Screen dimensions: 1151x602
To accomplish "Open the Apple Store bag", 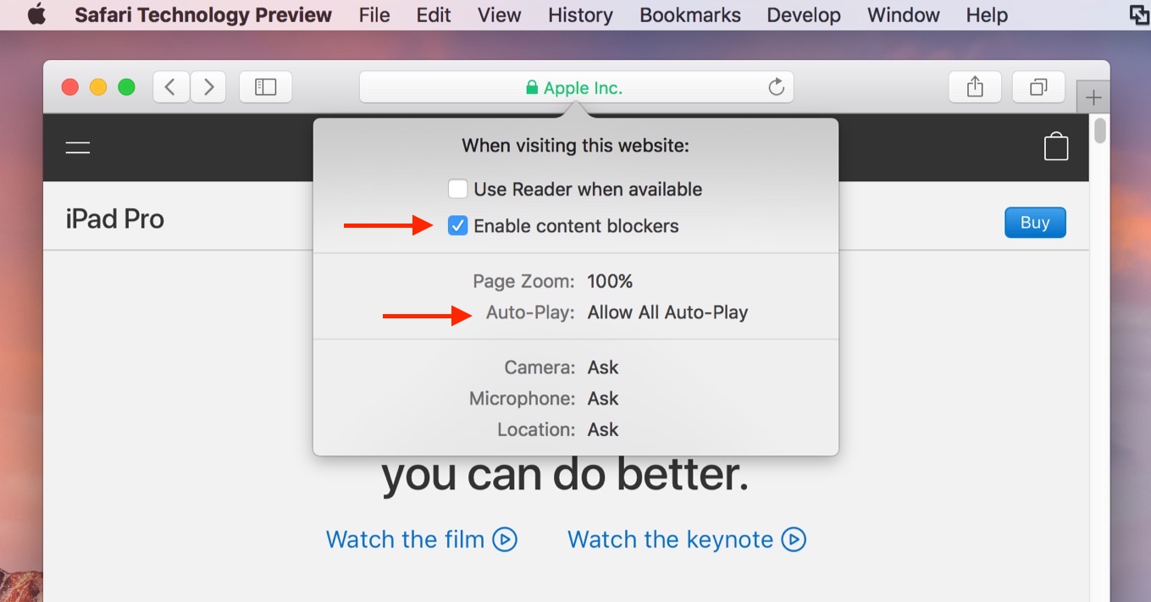I will [1056, 146].
